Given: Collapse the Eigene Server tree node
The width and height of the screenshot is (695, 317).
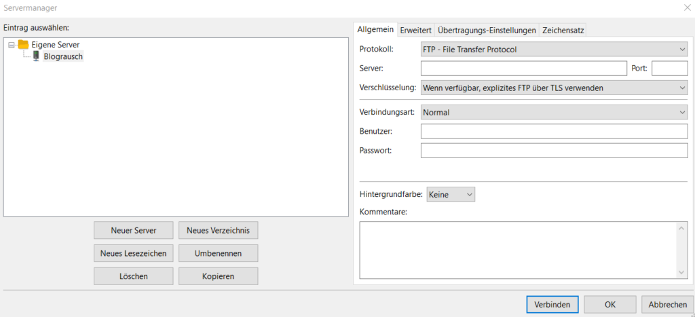Looking at the screenshot, I should [11, 45].
